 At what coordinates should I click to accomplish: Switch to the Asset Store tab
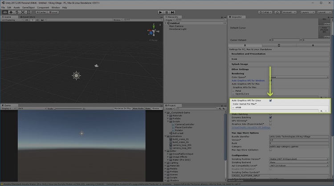pos(29,17)
